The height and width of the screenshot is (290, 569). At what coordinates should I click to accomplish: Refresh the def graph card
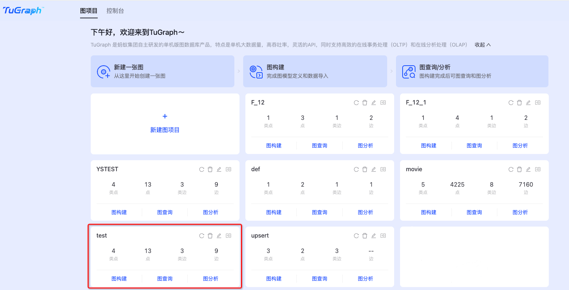356,169
